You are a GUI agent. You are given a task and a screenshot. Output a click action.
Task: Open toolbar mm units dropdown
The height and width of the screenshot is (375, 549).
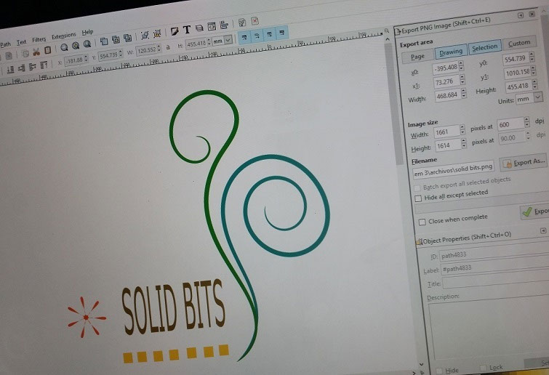point(228,39)
